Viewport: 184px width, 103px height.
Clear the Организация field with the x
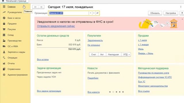click(94, 13)
